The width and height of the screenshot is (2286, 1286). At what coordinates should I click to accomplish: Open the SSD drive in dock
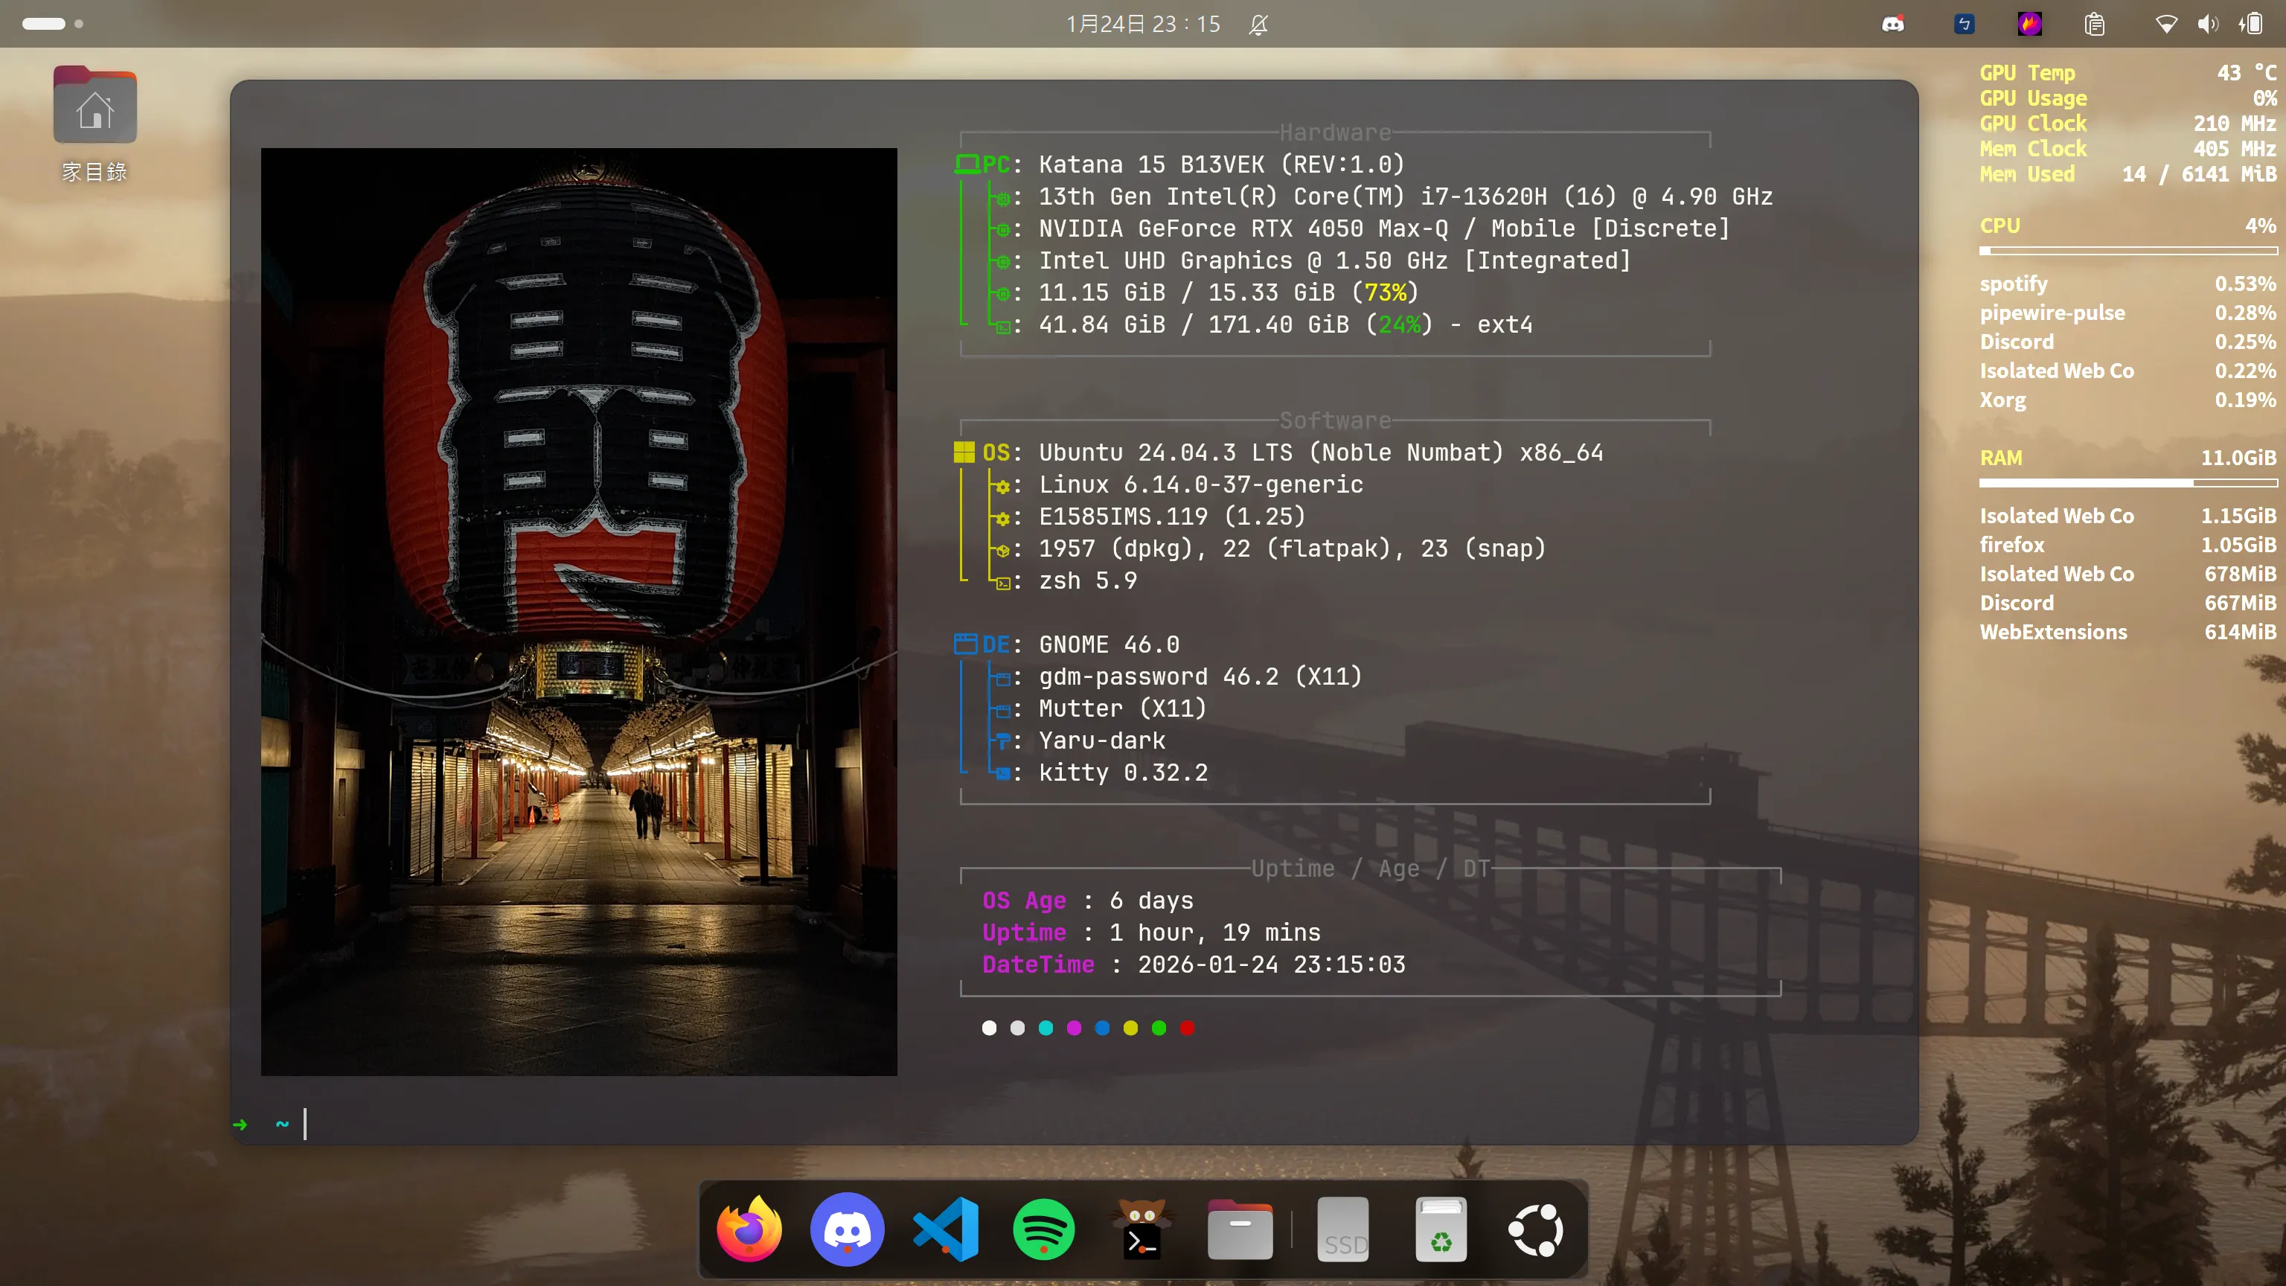click(x=1342, y=1230)
